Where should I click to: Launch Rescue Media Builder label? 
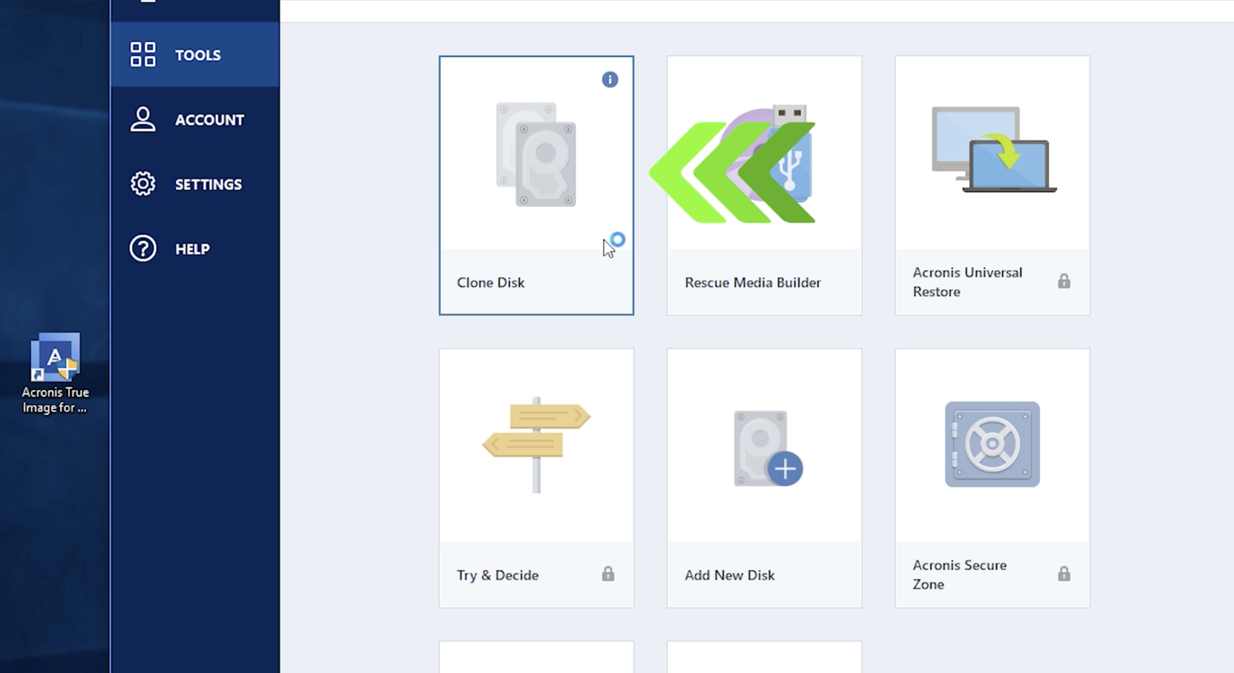tap(753, 282)
